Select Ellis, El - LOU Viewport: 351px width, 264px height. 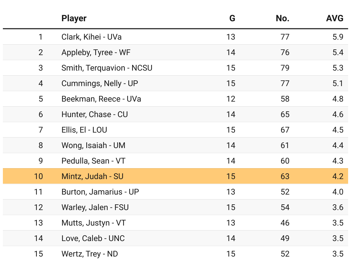tap(84, 130)
